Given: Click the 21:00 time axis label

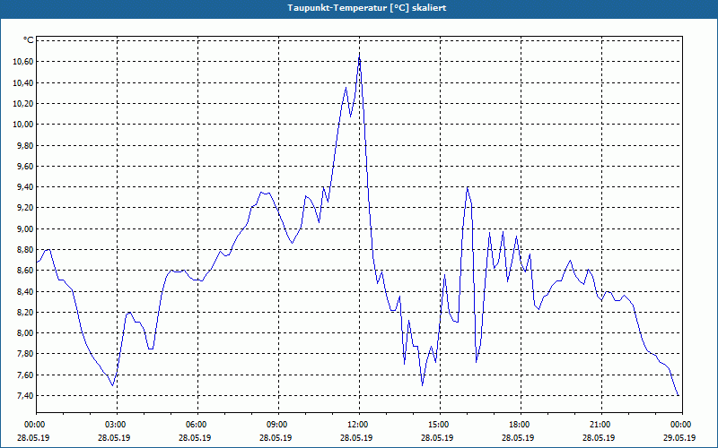Looking at the screenshot, I should [x=599, y=425].
